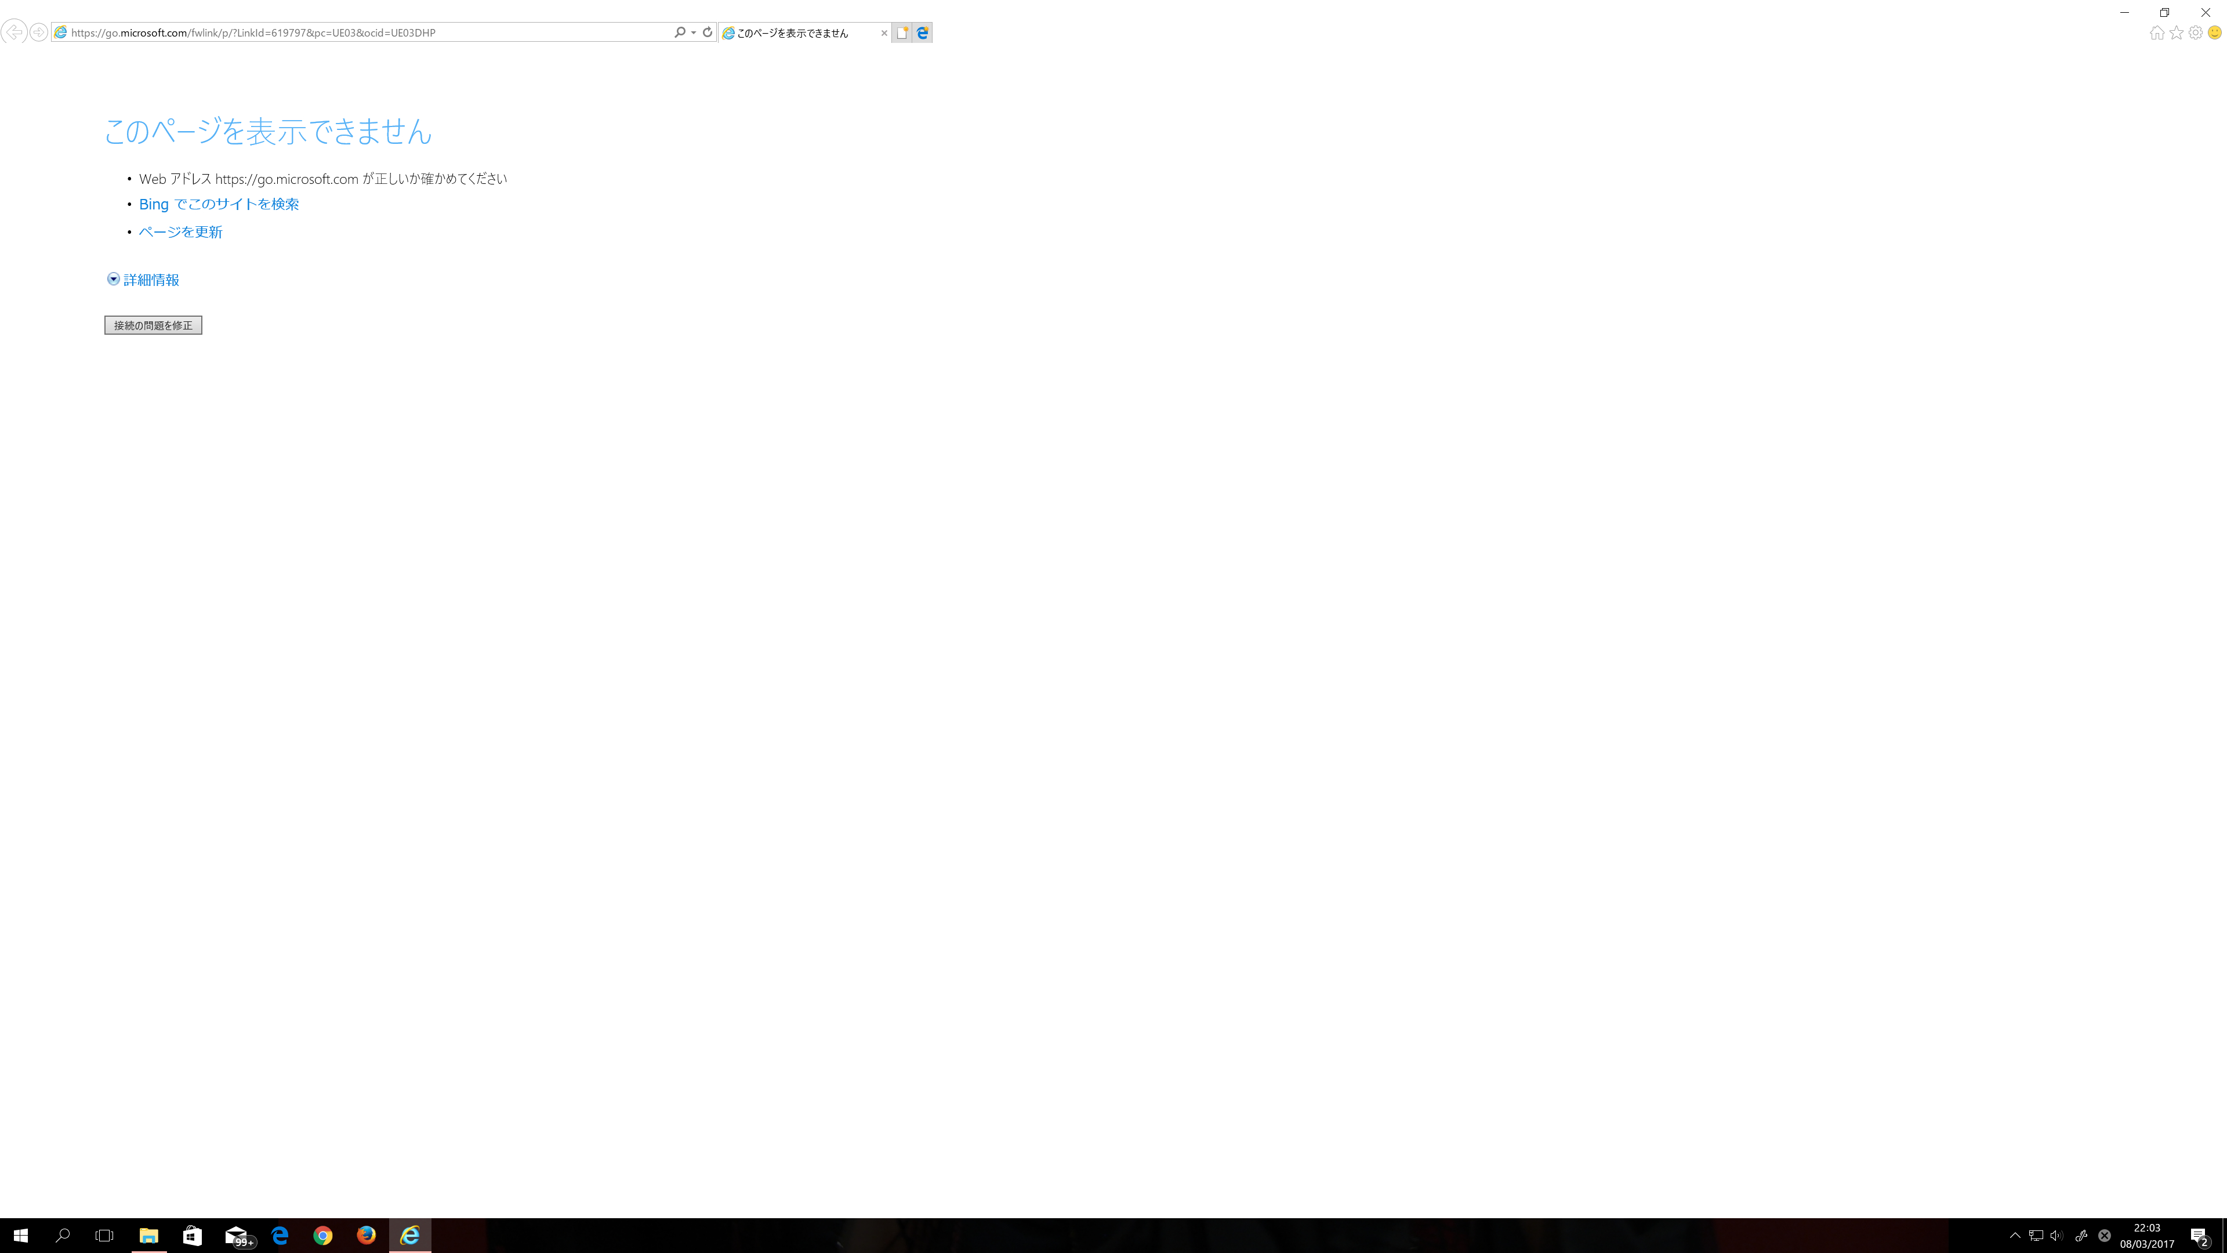Click inside the URL address field
2227x1253 pixels.
[363, 33]
